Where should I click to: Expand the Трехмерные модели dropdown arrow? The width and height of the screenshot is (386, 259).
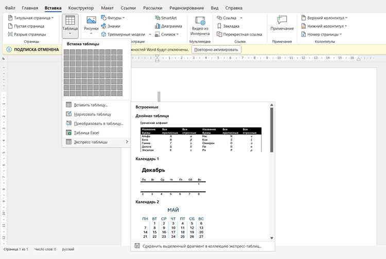150,34
